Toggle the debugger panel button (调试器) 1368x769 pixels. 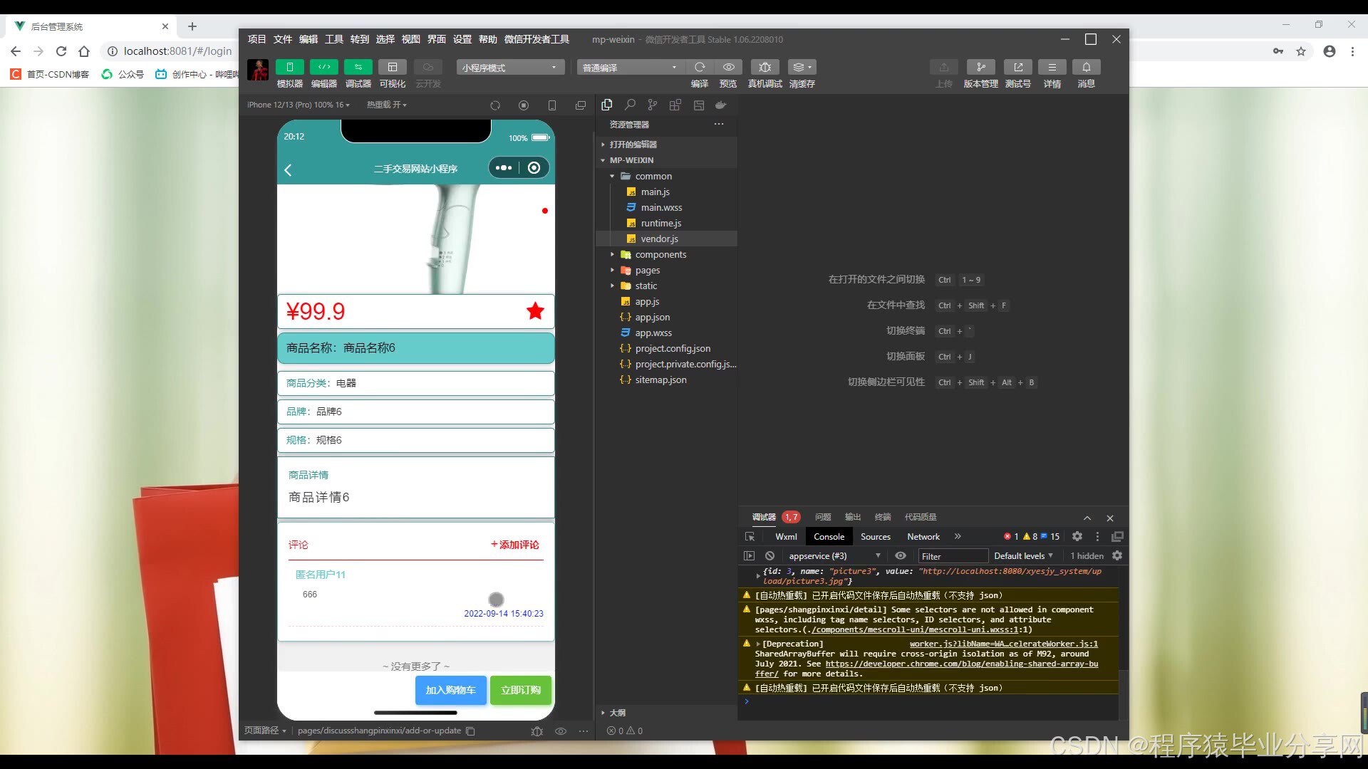coord(358,67)
